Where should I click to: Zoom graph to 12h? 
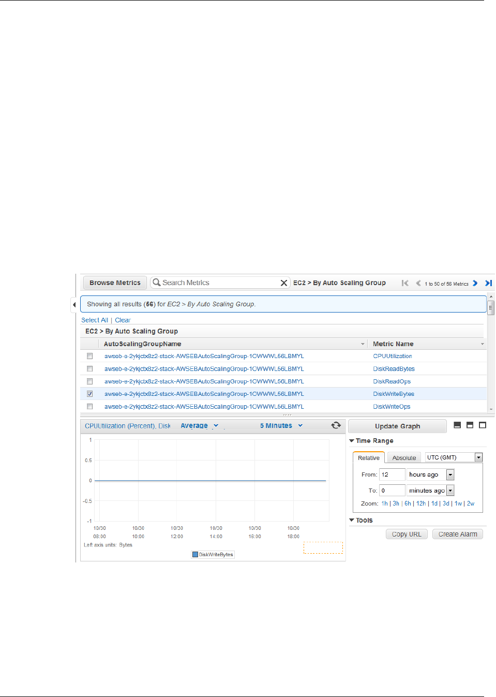[421, 503]
